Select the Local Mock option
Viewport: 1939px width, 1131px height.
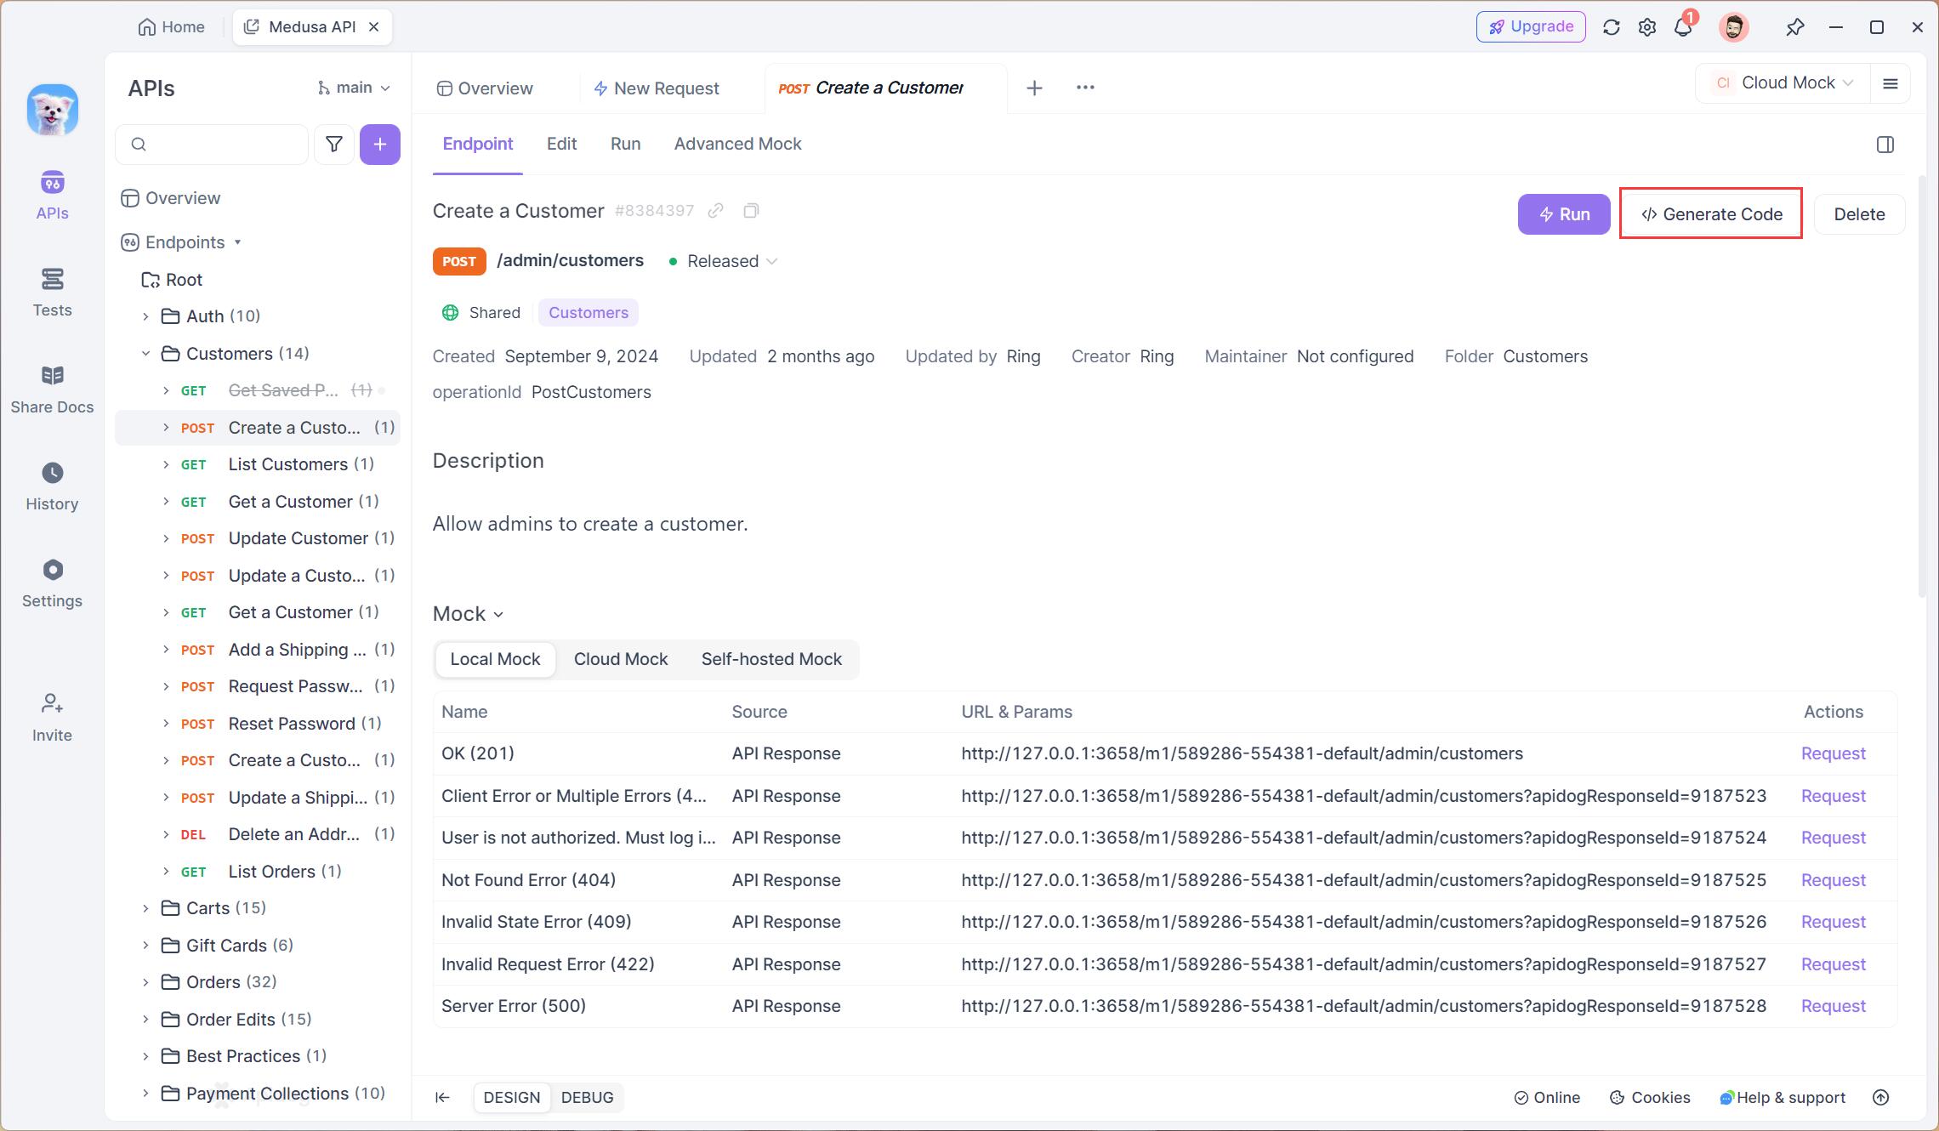496,659
